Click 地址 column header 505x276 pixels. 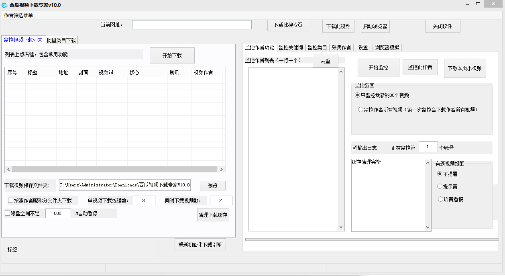(66, 72)
